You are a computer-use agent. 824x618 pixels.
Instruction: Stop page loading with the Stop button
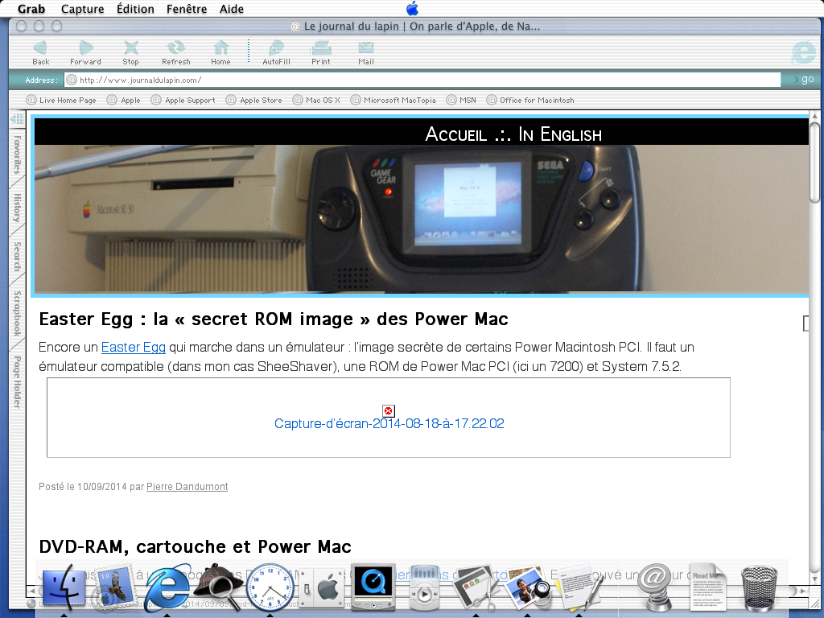[130, 53]
